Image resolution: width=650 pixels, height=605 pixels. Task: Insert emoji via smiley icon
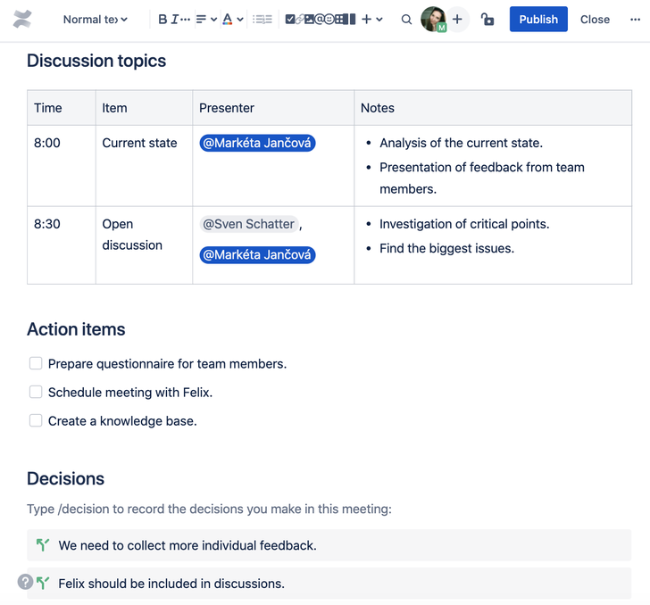(x=329, y=19)
